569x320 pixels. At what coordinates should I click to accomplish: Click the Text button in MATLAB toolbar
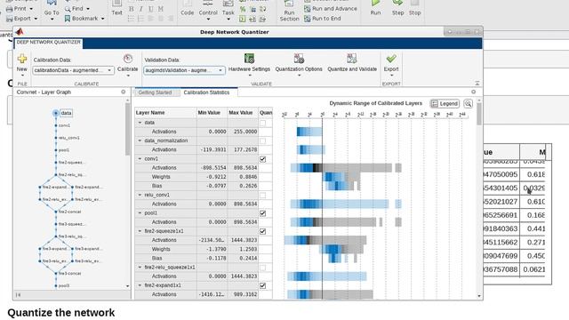click(x=116, y=8)
